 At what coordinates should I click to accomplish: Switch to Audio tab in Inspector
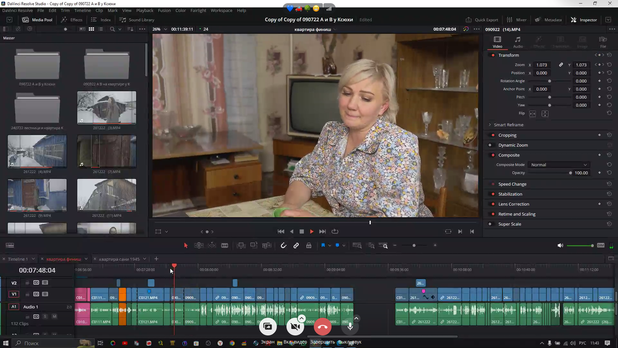pos(518,42)
